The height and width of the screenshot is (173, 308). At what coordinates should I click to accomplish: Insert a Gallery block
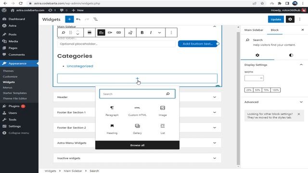[x=137, y=129]
